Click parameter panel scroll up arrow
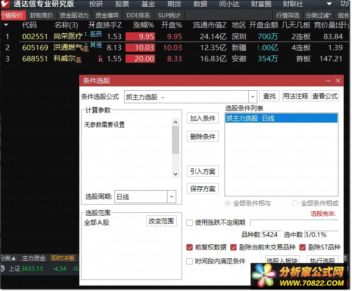The image size is (352, 291). point(176,122)
